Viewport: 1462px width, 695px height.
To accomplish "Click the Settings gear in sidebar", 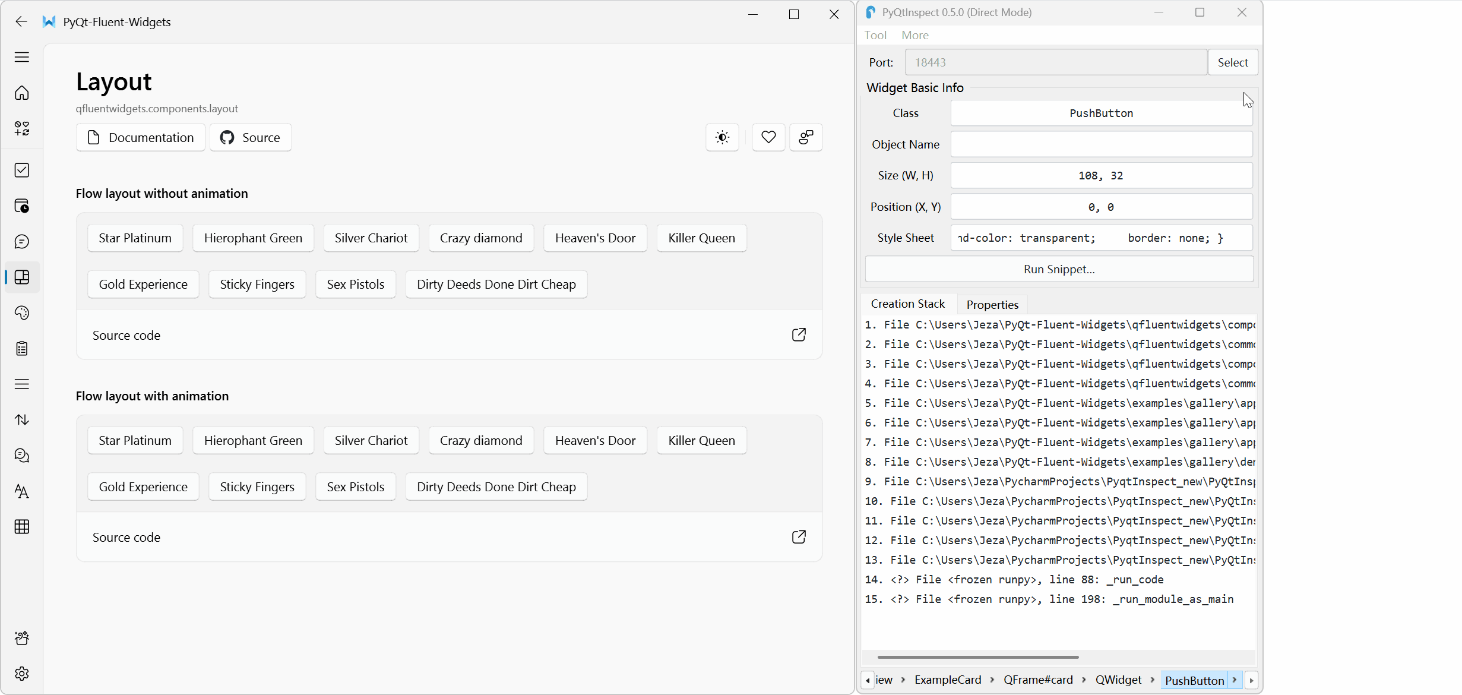I will tap(22, 674).
